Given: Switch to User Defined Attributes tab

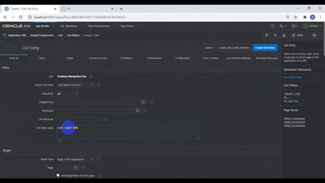Looking at the screenshot, I should 239,58.
